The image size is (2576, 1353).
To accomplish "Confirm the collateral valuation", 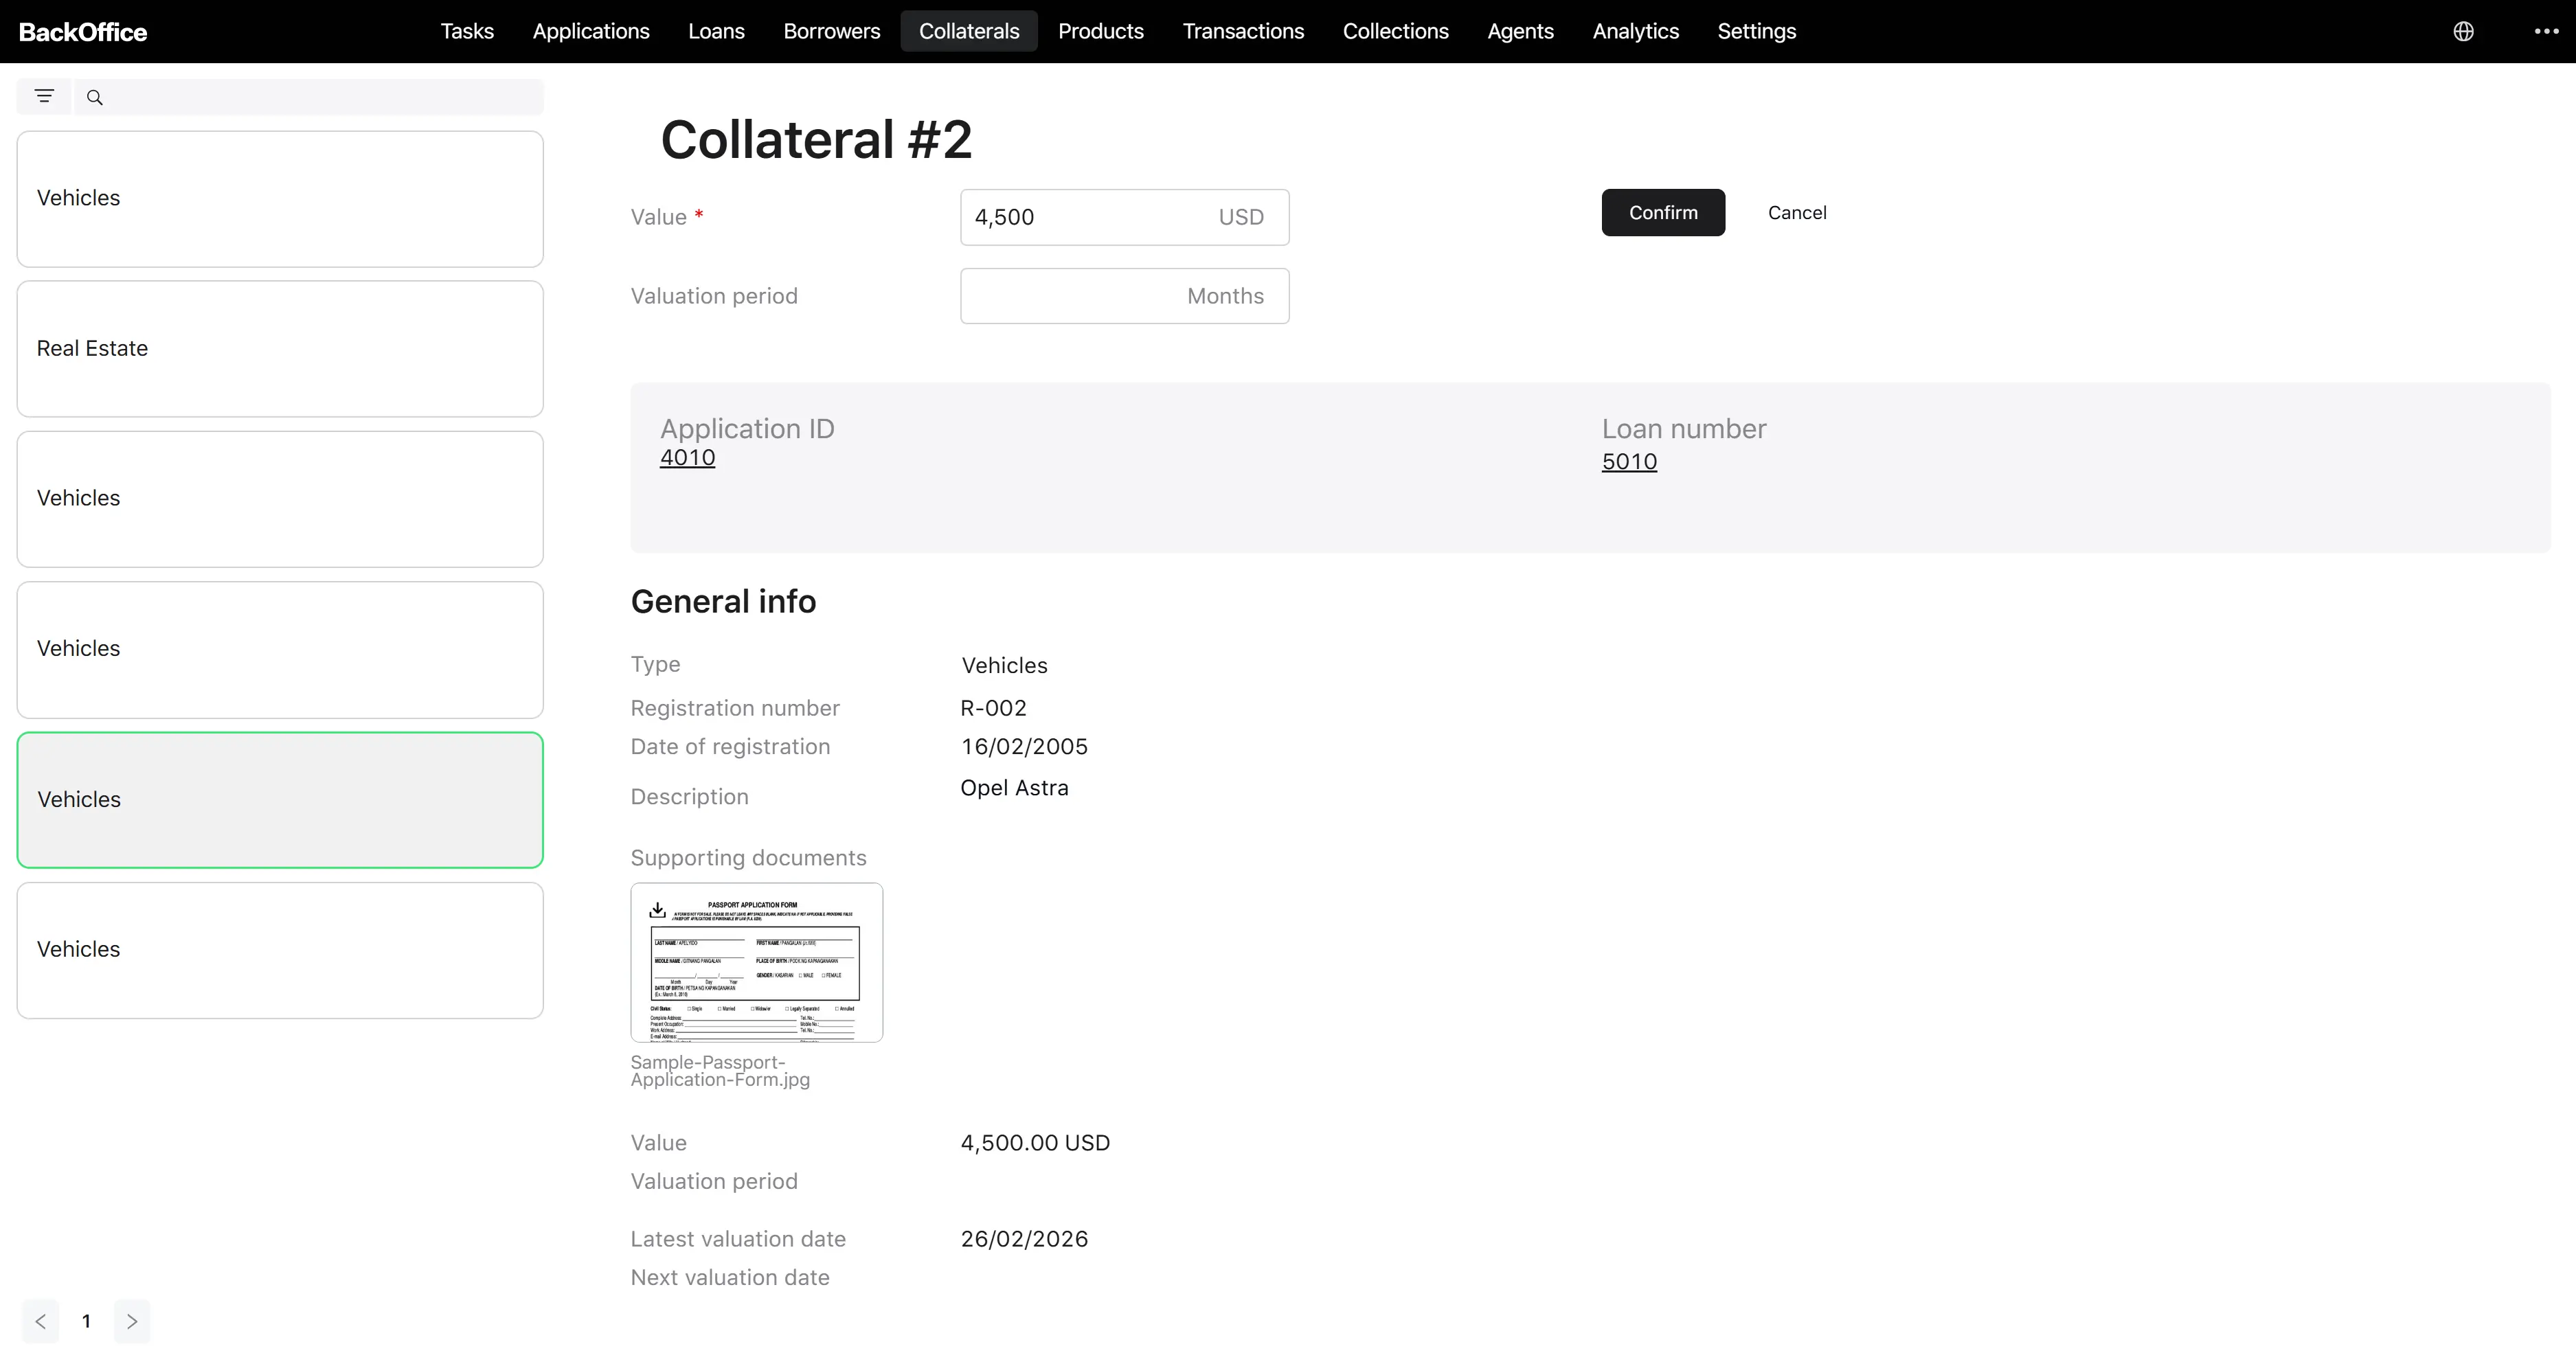I will pyautogui.click(x=1663, y=212).
